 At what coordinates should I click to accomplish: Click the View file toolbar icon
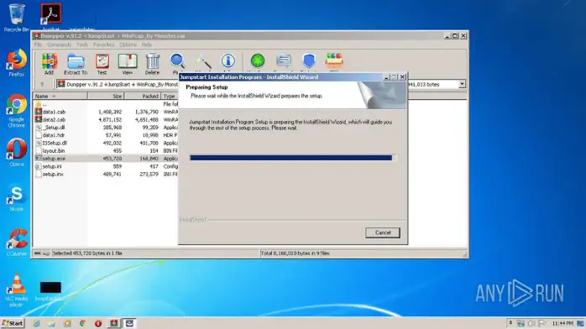click(x=128, y=64)
